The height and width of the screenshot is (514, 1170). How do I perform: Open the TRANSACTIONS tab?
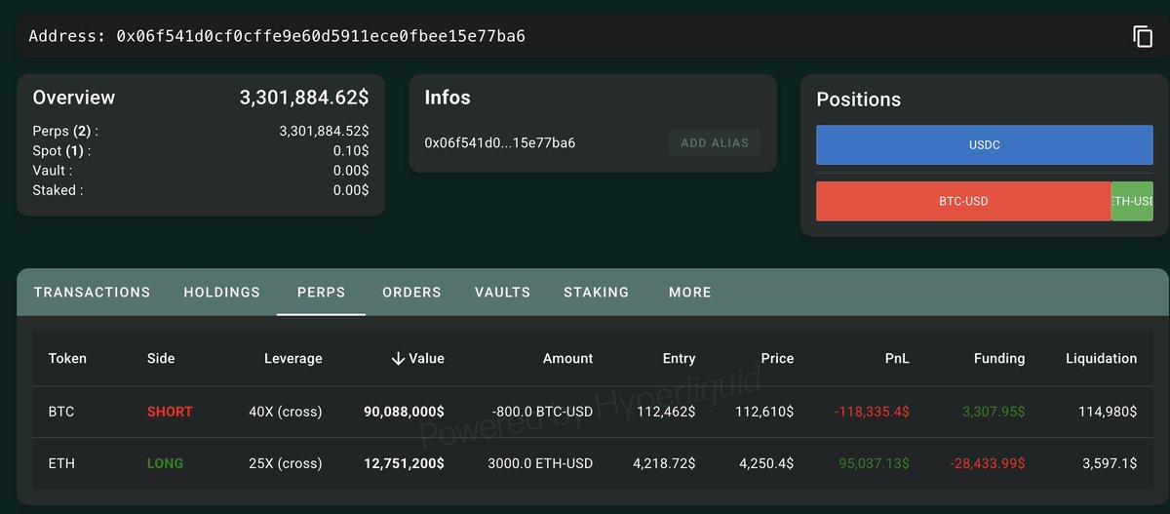[x=93, y=292]
